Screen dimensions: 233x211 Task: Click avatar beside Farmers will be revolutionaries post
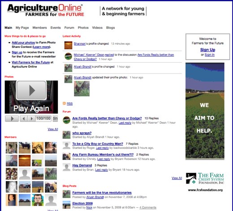pos(66,194)
